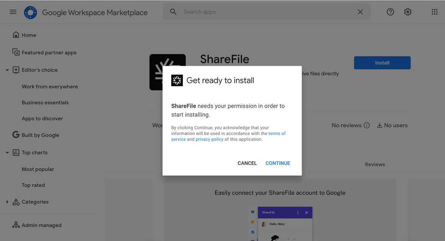Open the terms of service link
This screenshot has height=241, width=445.
[277, 133]
